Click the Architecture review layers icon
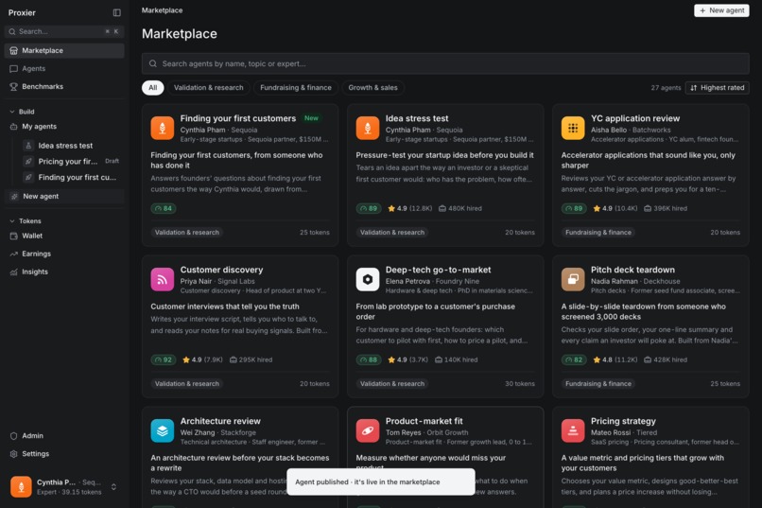 coord(163,430)
